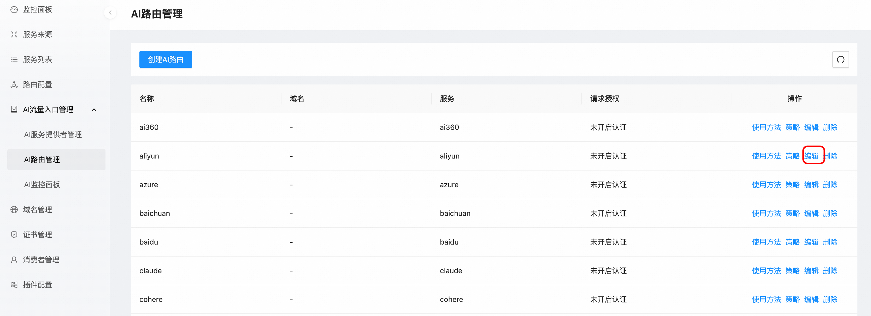Click the 服务列表 list icon

[14, 59]
